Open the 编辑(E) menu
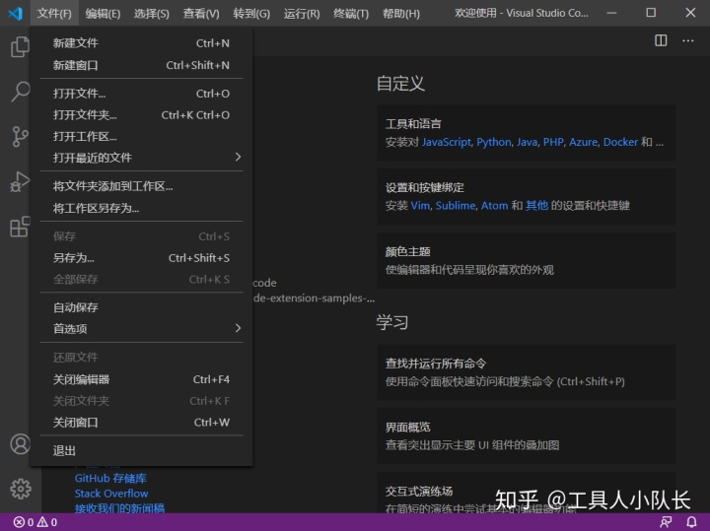 coord(103,14)
